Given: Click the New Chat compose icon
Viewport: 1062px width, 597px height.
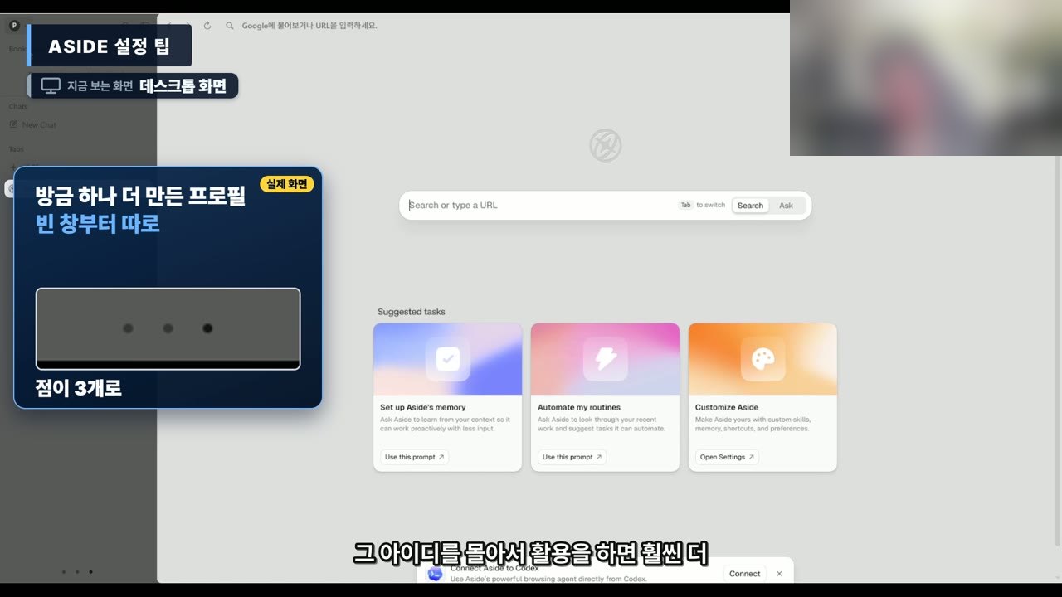Looking at the screenshot, I should 14,125.
